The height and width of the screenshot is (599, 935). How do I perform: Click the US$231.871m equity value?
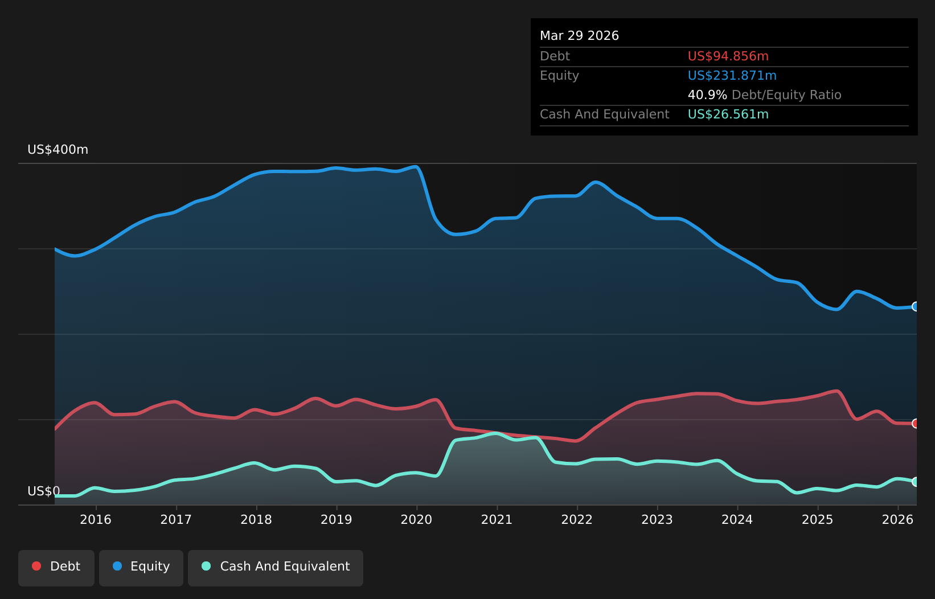732,76
